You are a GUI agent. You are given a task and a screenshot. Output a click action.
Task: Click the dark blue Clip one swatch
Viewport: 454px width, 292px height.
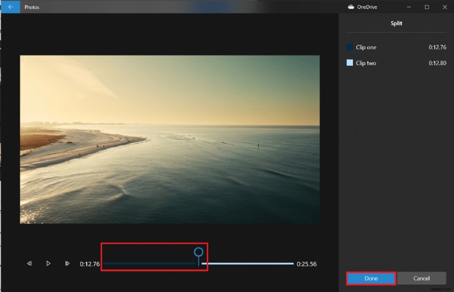(350, 47)
